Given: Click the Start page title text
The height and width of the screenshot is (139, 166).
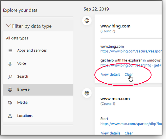Looking at the screenshot, I should coord(104,119).
